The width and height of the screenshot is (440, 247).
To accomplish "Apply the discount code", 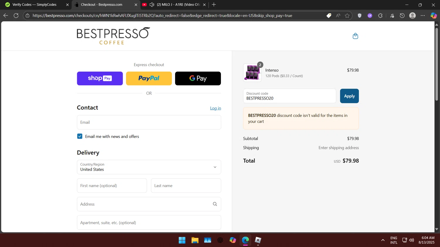I will 349,96.
